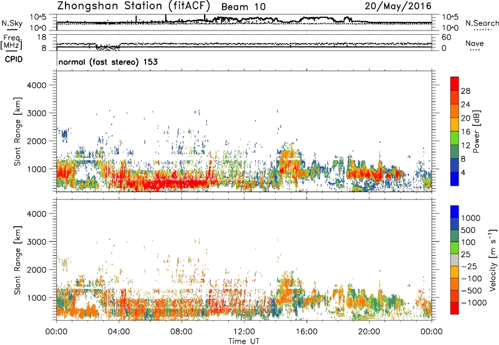Click the Slant Range [km] label of velocity panel

17,260
